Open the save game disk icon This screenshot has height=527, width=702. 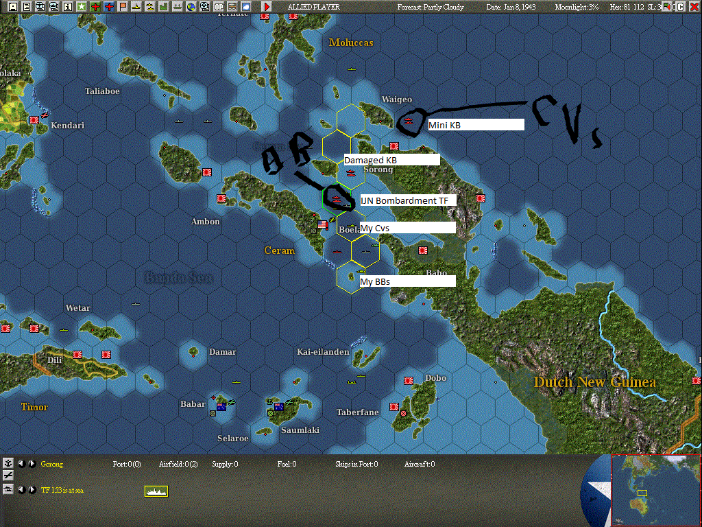point(13,6)
